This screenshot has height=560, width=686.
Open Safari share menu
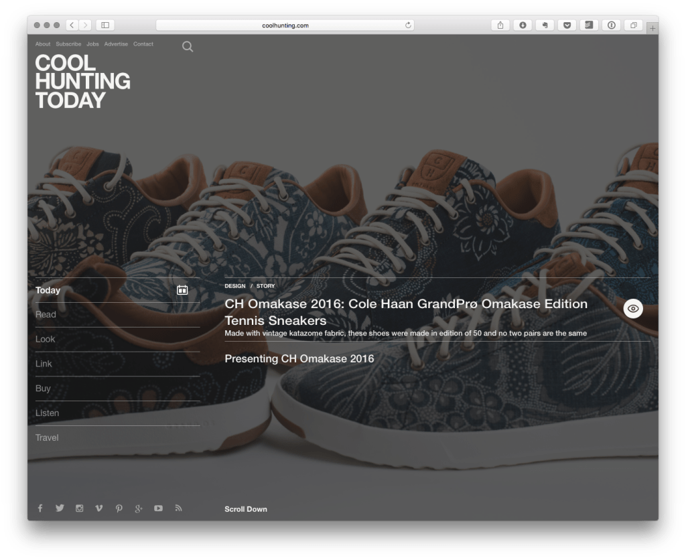pyautogui.click(x=500, y=25)
